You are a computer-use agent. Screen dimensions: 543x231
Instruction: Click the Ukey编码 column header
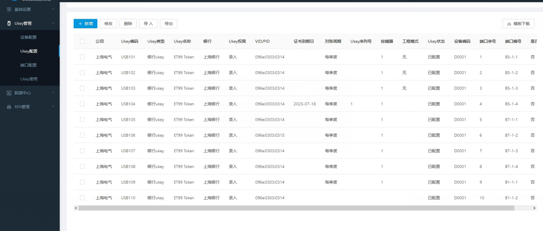(130, 42)
